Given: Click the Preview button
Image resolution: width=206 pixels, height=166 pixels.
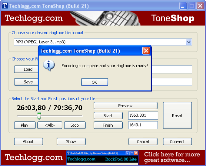Looking at the screenshot, I should 125,106.
